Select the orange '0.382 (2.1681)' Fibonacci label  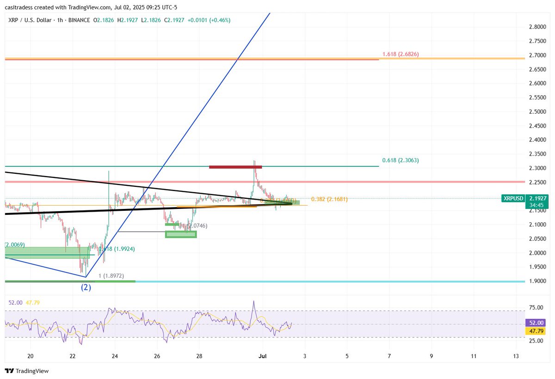pos(329,199)
